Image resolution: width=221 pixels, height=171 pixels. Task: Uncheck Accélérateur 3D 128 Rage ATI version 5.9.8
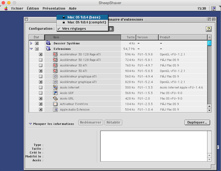[x=41, y=54]
